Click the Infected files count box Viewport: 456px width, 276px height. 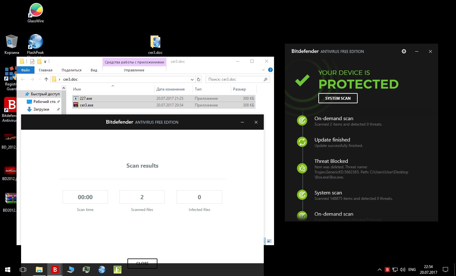pyautogui.click(x=199, y=197)
